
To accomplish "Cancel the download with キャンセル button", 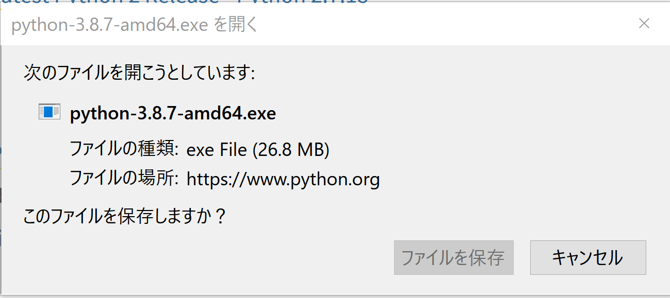I will coord(588,257).
